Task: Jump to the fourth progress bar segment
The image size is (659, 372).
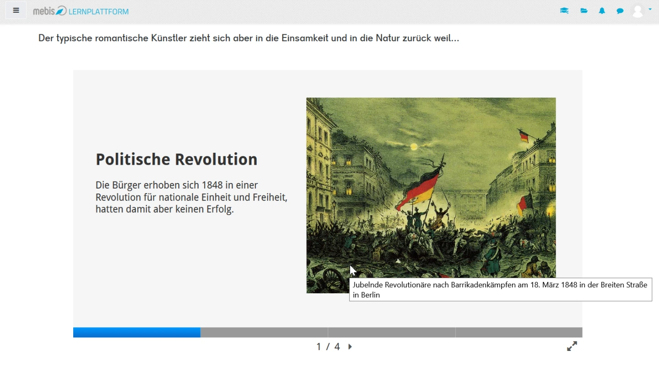Action: [519, 333]
